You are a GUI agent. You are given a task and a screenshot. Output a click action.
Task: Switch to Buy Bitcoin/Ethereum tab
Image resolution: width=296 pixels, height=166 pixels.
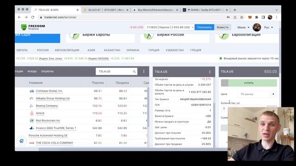click(155, 10)
